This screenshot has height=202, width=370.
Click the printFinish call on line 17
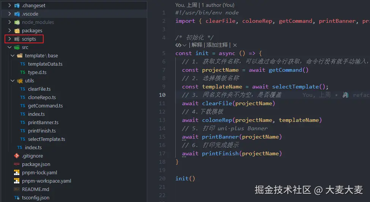(x=220, y=153)
